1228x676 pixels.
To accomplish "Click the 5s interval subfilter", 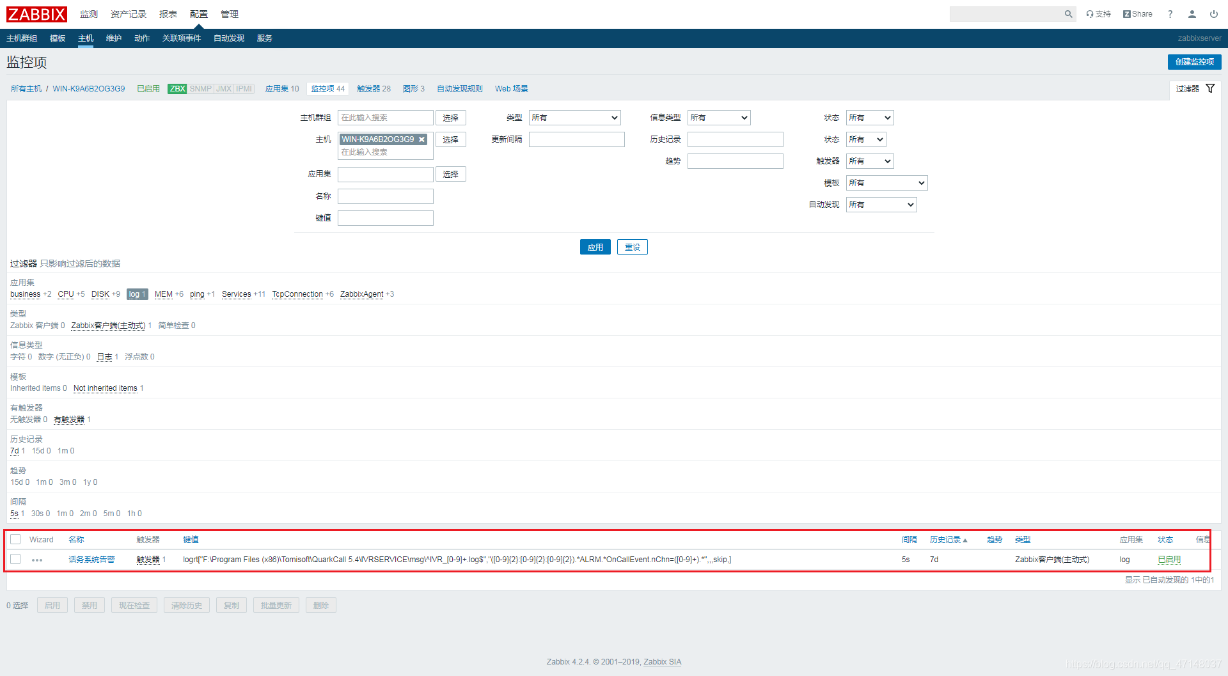I will pyautogui.click(x=15, y=514).
